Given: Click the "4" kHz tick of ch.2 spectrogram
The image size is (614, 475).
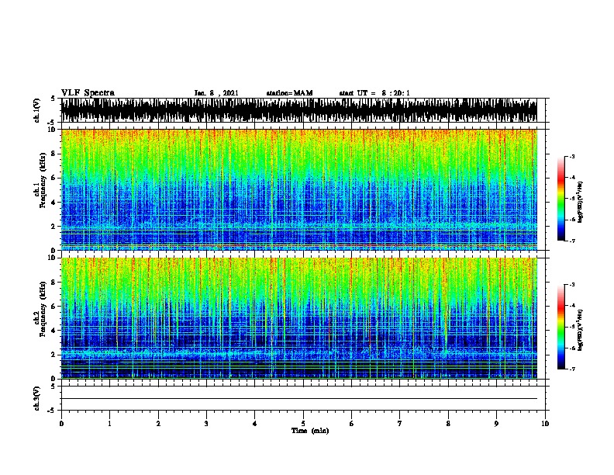Looking at the screenshot, I should point(53,331).
